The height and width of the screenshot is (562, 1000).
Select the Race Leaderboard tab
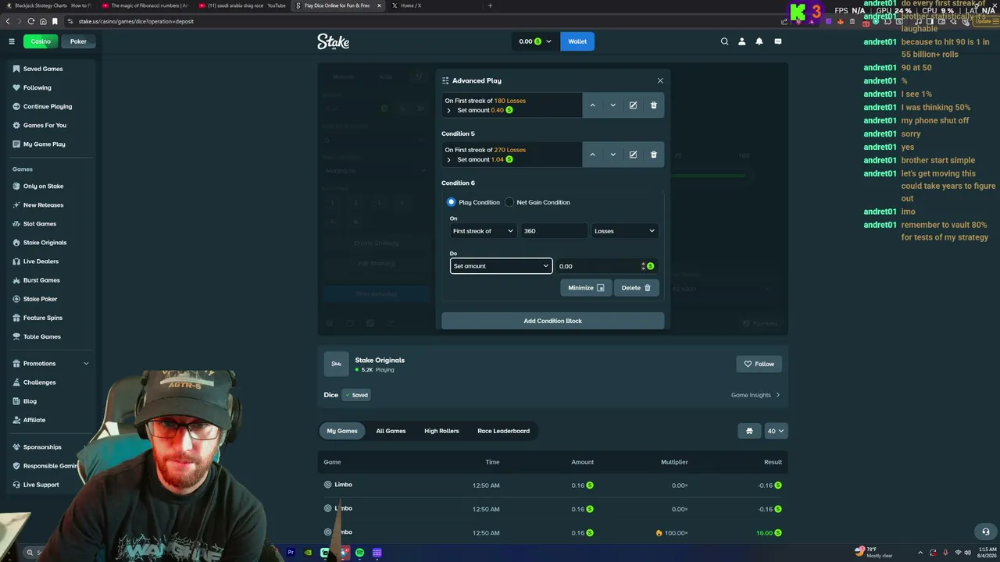pos(503,431)
